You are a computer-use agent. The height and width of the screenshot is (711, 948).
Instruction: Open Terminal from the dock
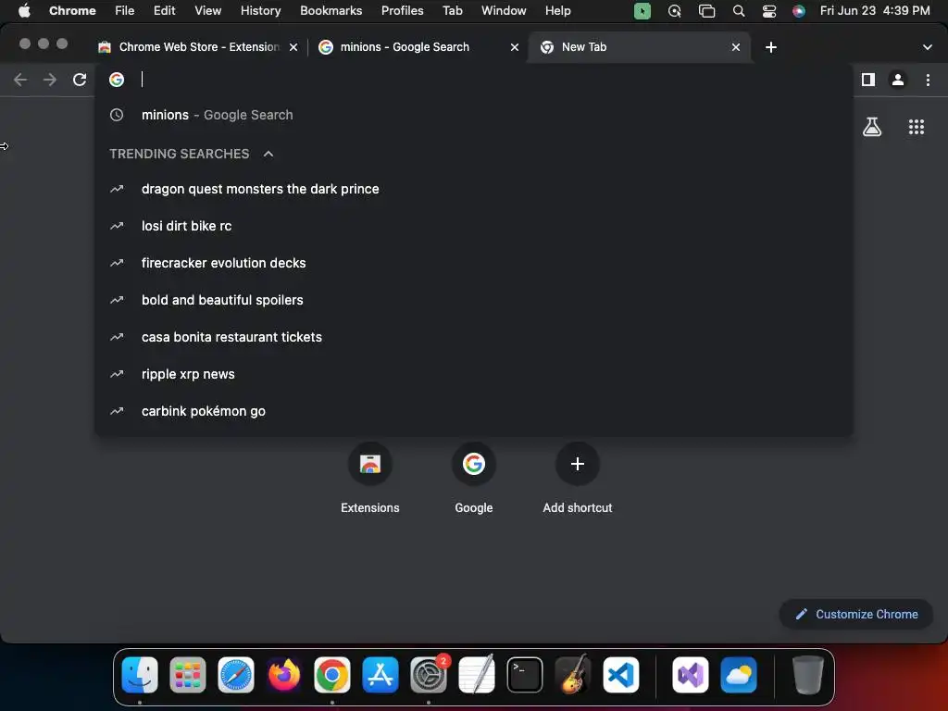coord(524,675)
